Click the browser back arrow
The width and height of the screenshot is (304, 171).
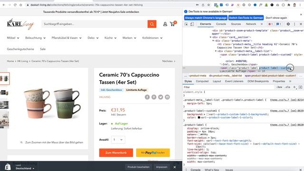[4, 5]
